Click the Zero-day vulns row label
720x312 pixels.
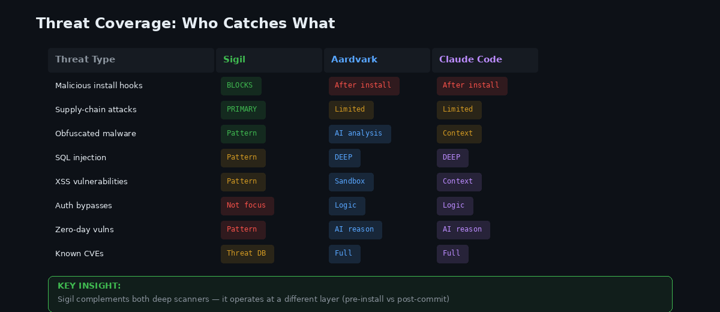[84, 230]
